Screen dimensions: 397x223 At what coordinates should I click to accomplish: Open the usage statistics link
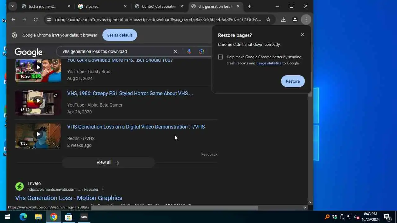(269, 63)
